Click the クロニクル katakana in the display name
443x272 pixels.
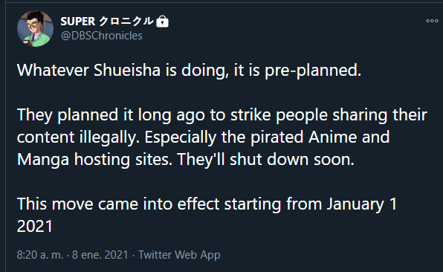[x=126, y=22]
